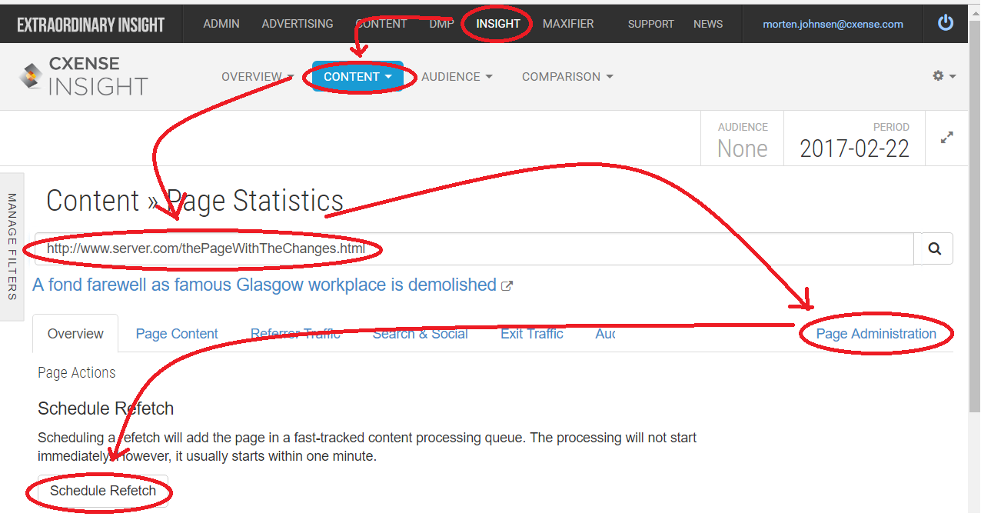Image resolution: width=981 pixels, height=520 pixels.
Task: Click the Cxense Insight logo
Action: coord(83,77)
